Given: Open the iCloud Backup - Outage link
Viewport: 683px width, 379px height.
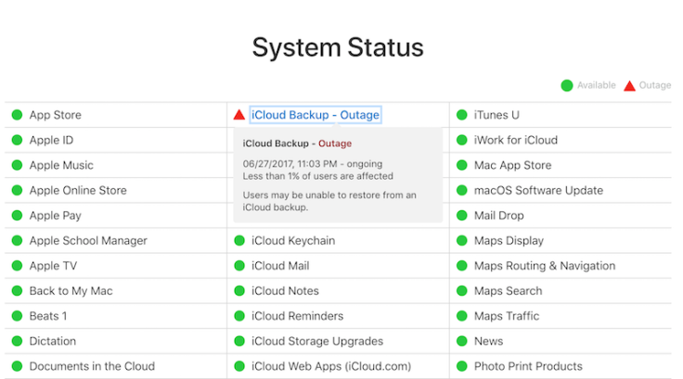Looking at the screenshot, I should [316, 115].
